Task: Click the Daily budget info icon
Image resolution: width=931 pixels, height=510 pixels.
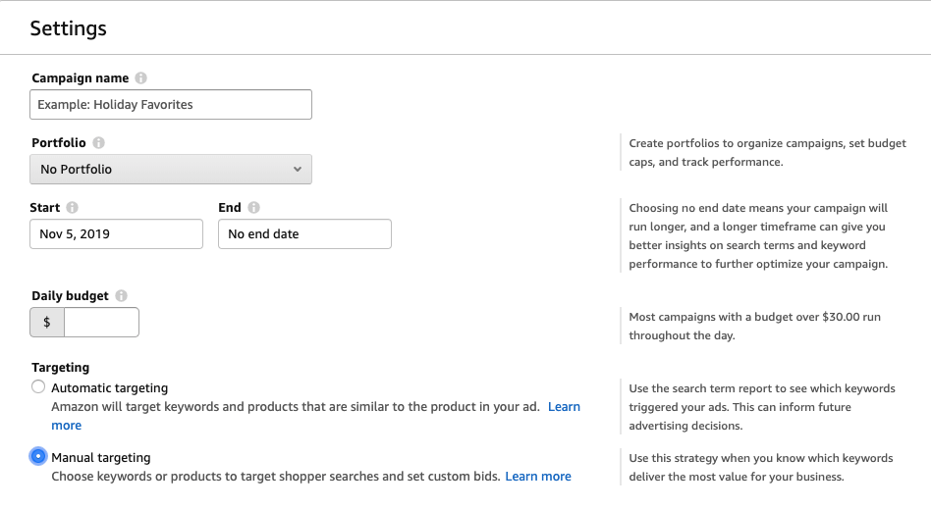Action: [121, 295]
